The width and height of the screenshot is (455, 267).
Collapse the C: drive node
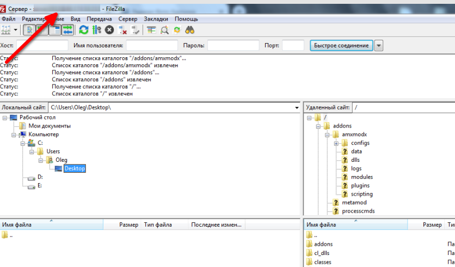(23, 143)
